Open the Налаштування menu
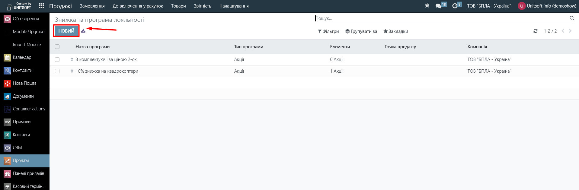The height and width of the screenshot is (190, 579). [234, 6]
